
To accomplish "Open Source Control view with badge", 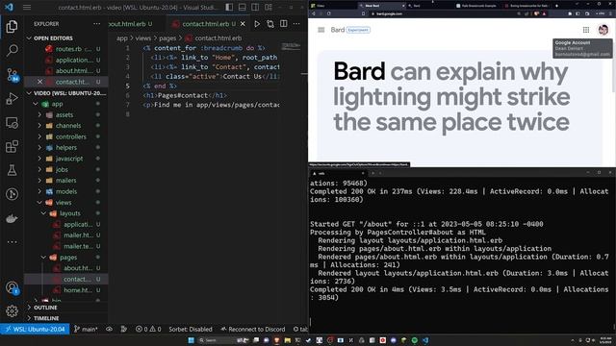I will (x=12, y=75).
